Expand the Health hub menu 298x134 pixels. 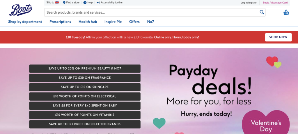click(x=88, y=22)
